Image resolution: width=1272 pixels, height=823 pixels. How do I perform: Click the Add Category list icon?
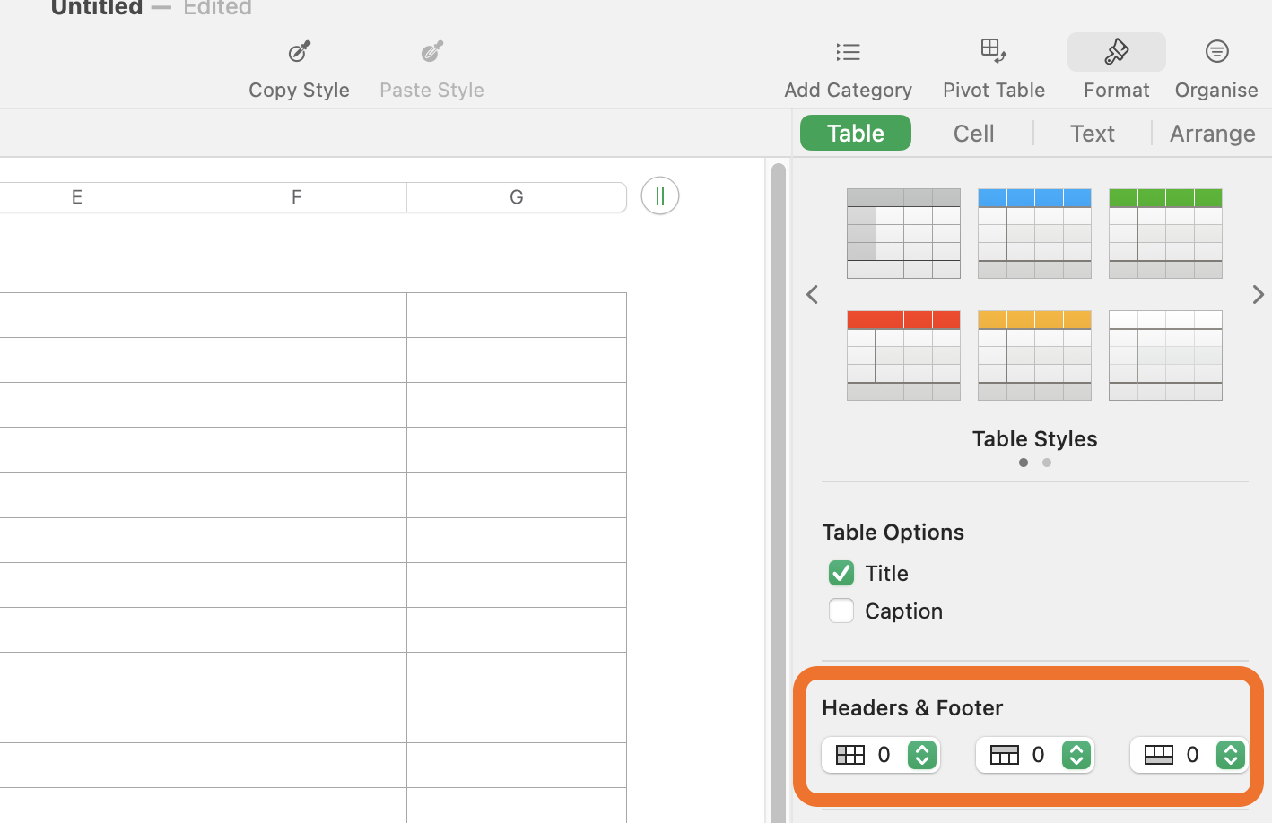(x=848, y=52)
